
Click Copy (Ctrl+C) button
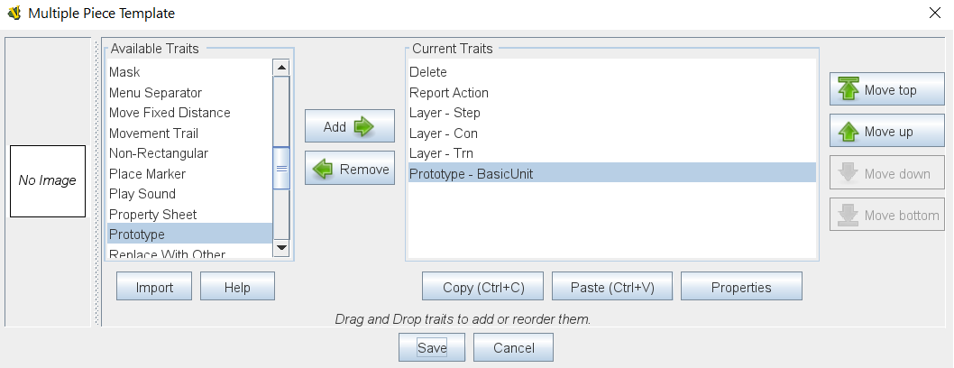pyautogui.click(x=482, y=287)
